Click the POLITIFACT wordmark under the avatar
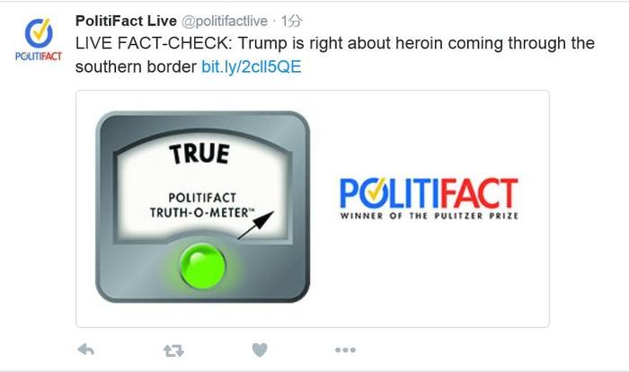Screen dimensions: 629x372 (39, 57)
